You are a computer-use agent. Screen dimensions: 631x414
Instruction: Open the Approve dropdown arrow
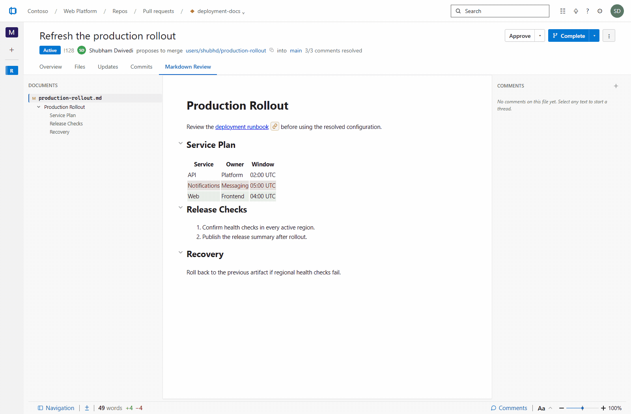540,36
